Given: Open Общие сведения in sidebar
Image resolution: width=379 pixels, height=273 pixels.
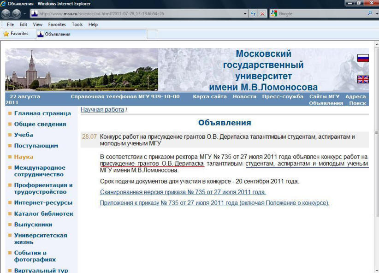Looking at the screenshot, I should pyautogui.click(x=40, y=124).
